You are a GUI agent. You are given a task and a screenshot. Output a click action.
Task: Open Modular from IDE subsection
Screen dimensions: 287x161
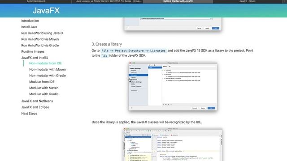pos(42,82)
